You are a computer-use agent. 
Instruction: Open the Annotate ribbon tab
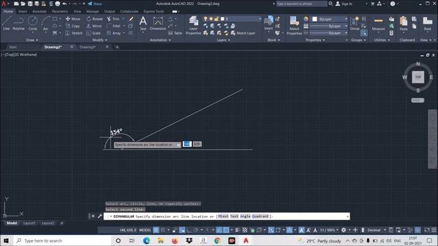40,12
